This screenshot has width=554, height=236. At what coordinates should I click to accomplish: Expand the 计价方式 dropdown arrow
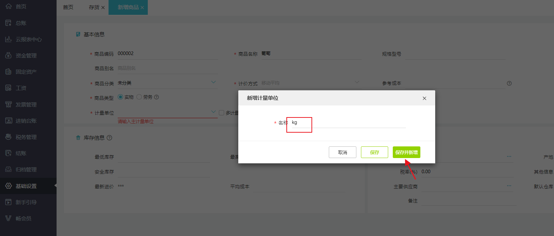click(x=357, y=82)
